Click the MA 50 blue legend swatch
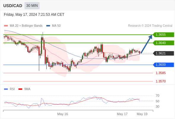Viewport: 175px width, 119px height. click(48, 26)
